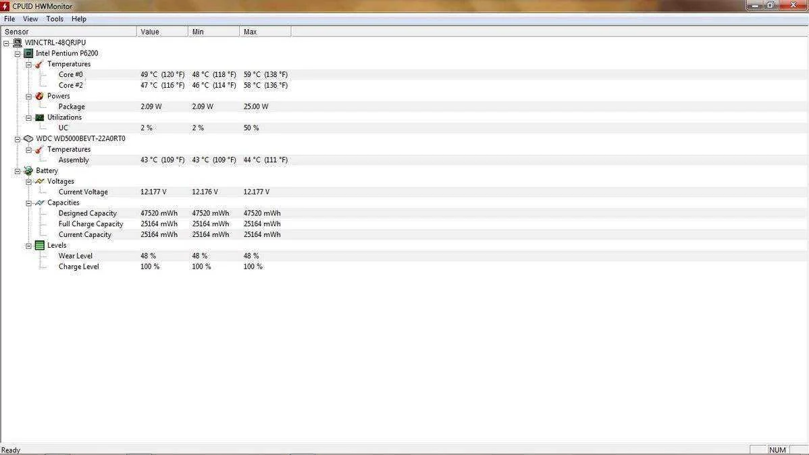Click Current Voltage min 12.176 V
This screenshot has width=809, height=455.
click(205, 192)
